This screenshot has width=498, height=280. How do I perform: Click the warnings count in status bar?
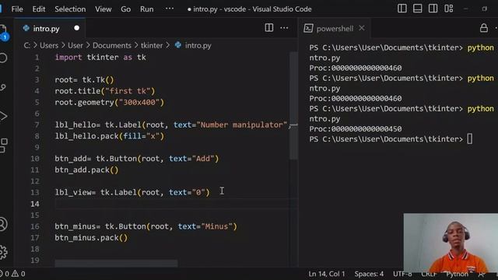(x=19, y=274)
